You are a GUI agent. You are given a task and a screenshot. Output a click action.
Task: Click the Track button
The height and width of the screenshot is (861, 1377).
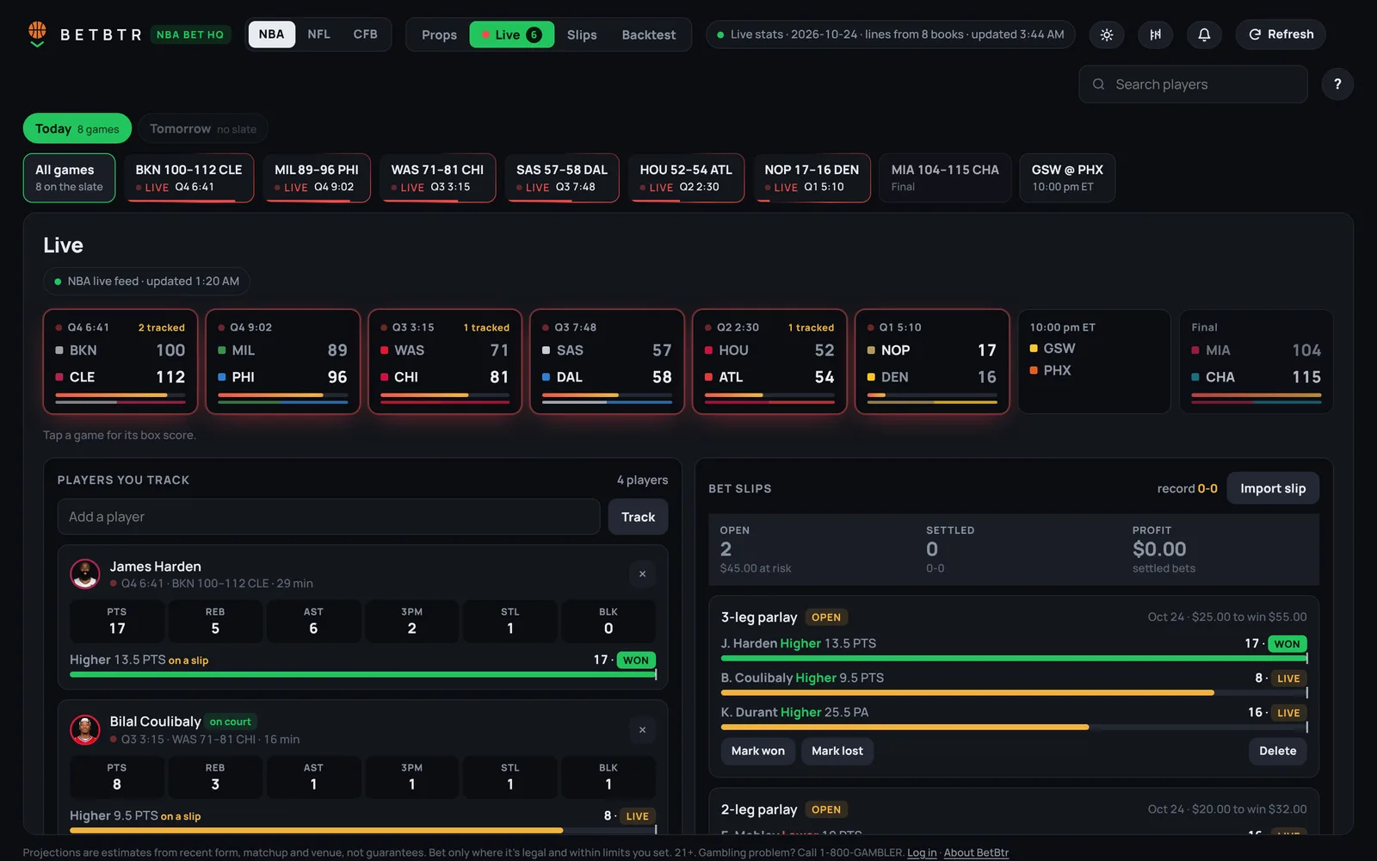(x=638, y=517)
